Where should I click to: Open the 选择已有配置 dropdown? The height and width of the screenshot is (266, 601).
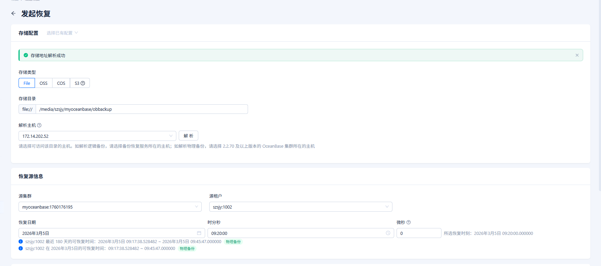coord(62,33)
